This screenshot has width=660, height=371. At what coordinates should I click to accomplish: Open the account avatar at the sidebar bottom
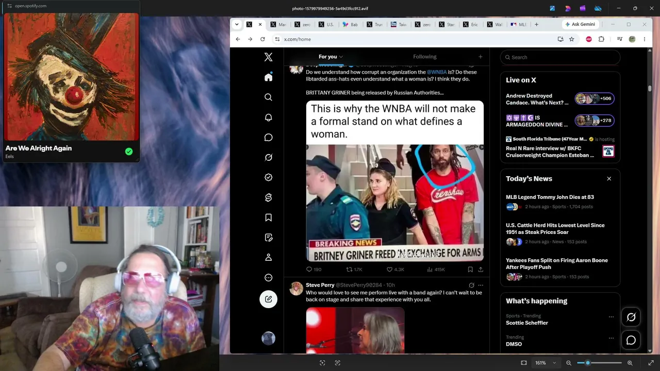point(268,338)
